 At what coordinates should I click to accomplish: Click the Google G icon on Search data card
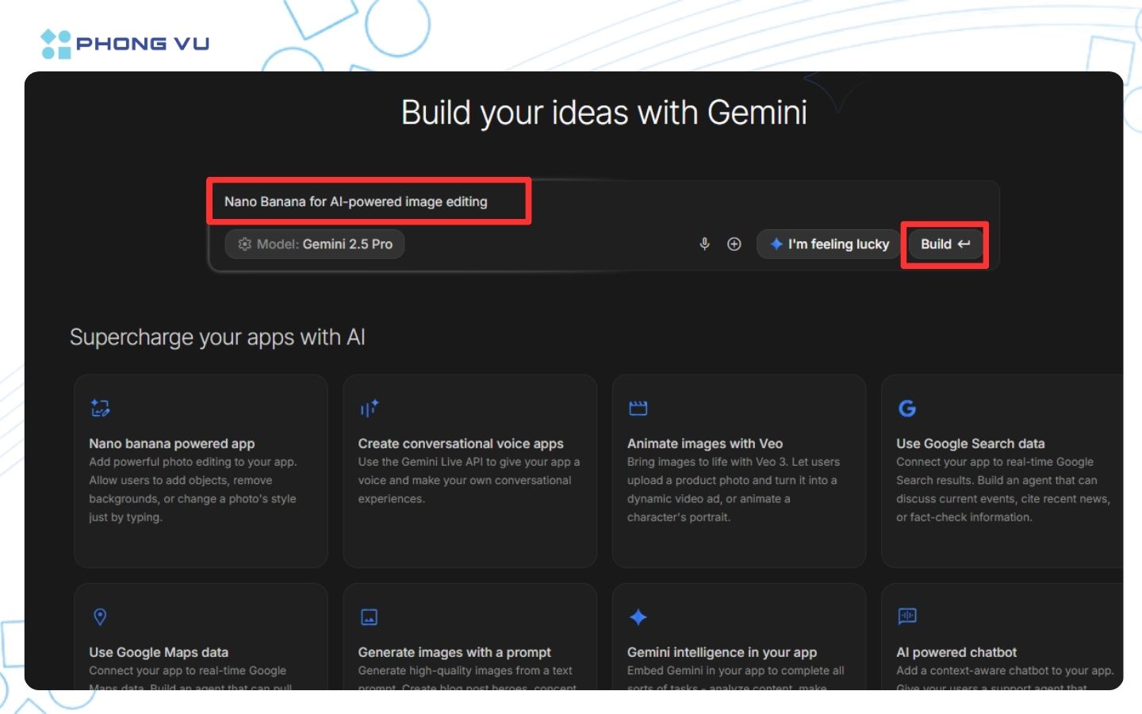[907, 408]
